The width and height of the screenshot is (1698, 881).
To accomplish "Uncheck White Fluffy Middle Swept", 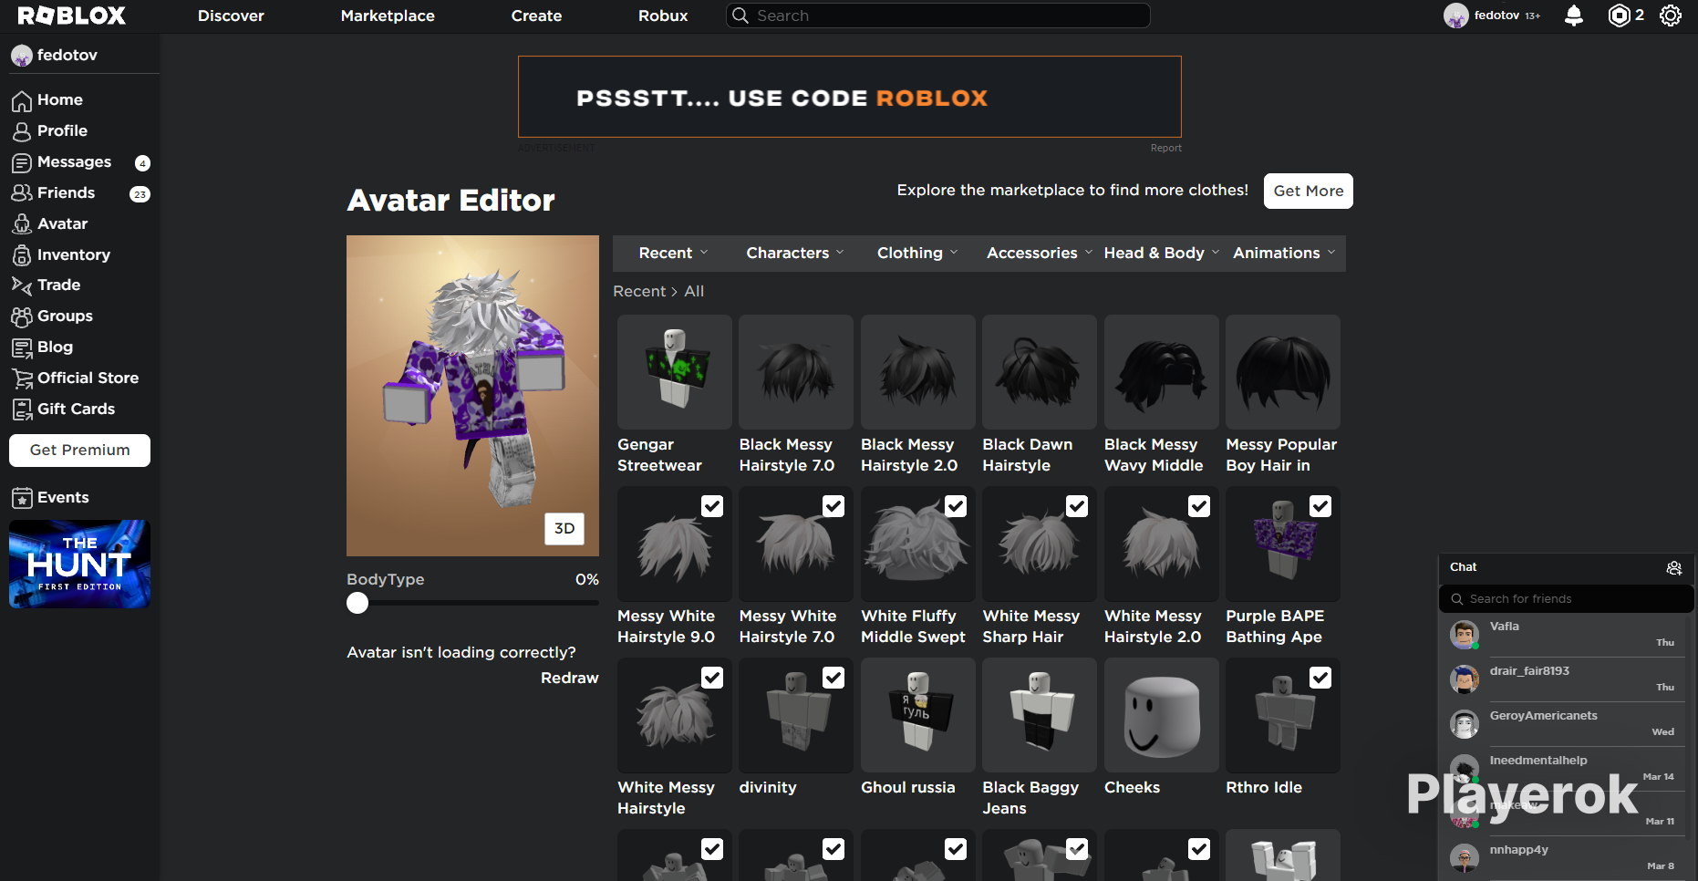I will (x=956, y=506).
